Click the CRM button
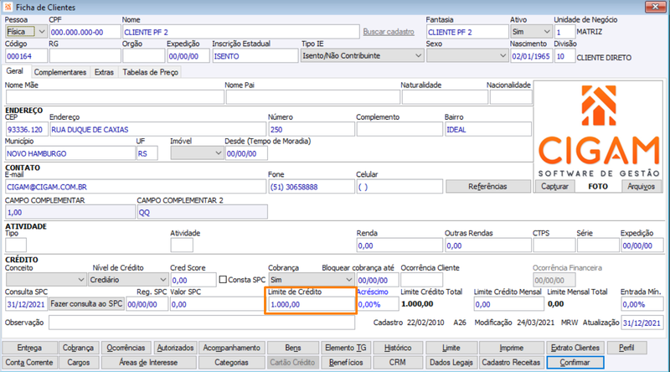This screenshot has height=372, width=670. coord(398,362)
